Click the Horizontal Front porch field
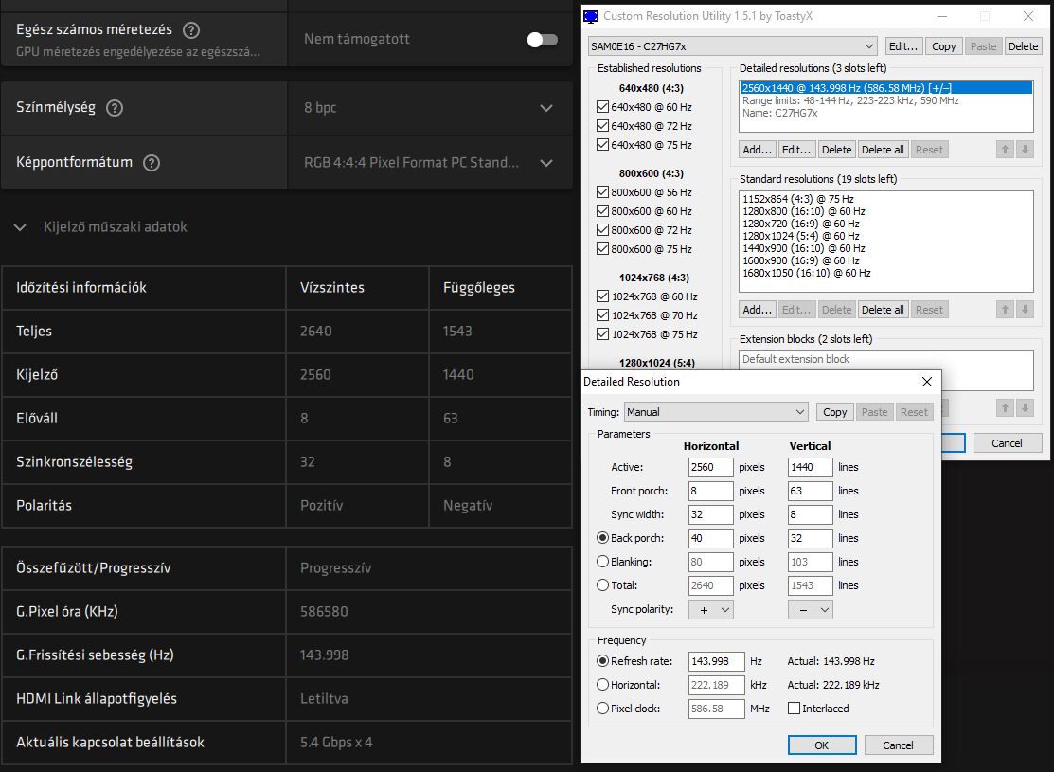 (x=710, y=491)
